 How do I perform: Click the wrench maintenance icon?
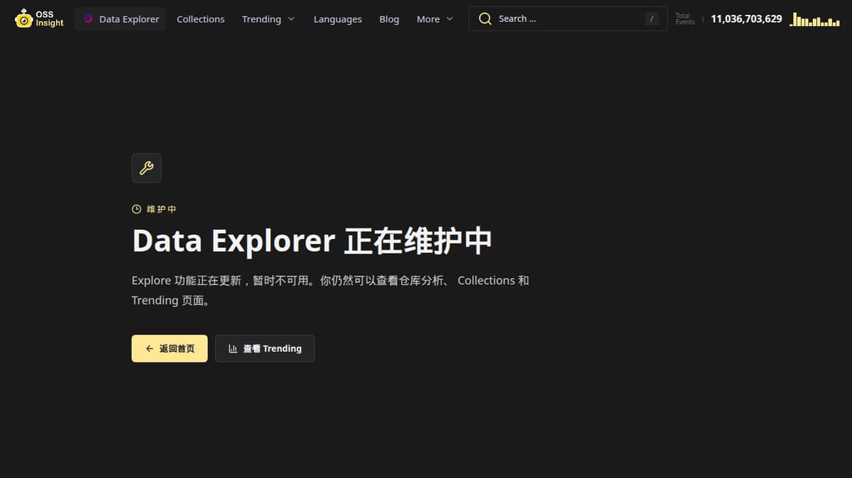pyautogui.click(x=146, y=168)
